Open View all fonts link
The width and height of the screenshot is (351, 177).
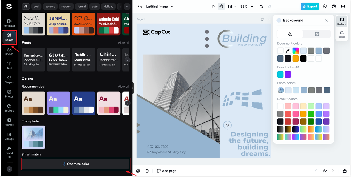(123, 43)
